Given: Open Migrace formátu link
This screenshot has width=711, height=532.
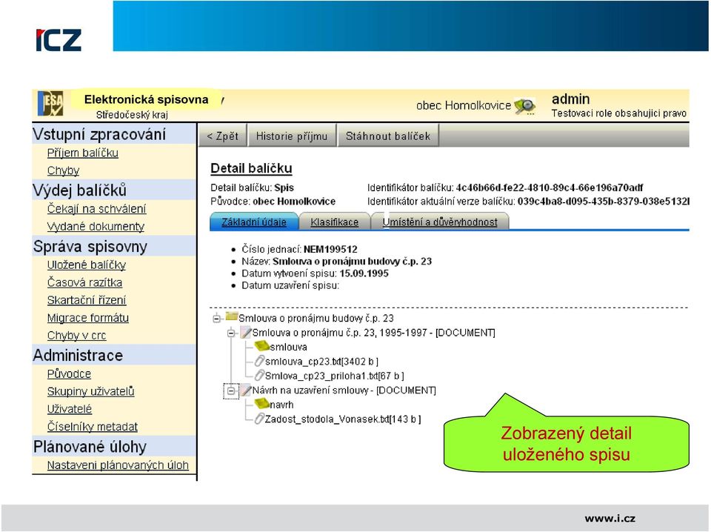Looking at the screenshot, I should coord(87,318).
